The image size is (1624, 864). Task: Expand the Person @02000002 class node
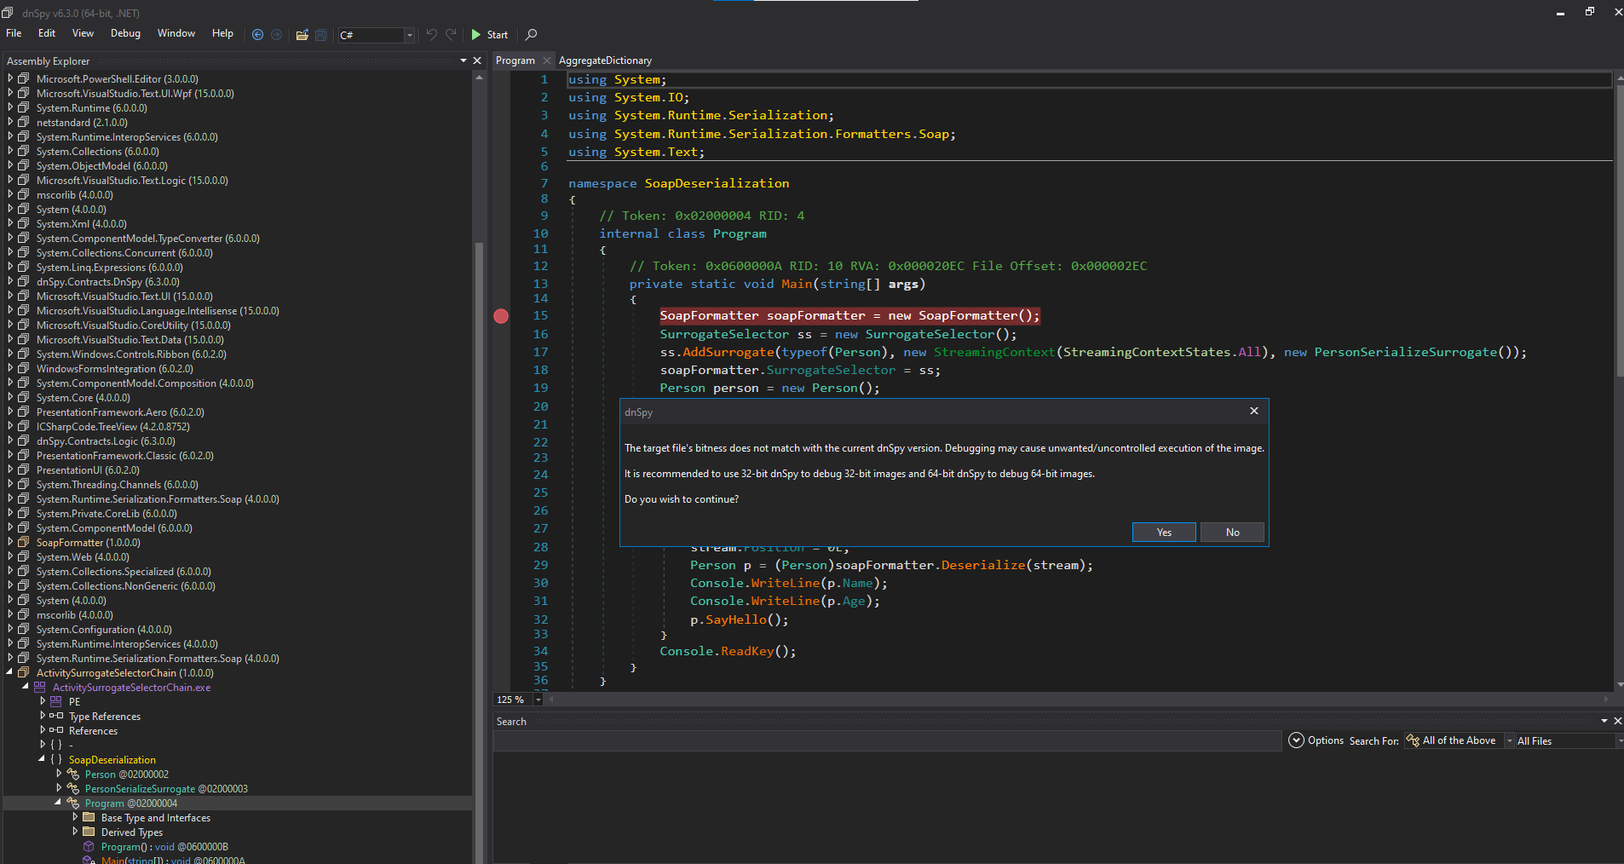(59, 774)
